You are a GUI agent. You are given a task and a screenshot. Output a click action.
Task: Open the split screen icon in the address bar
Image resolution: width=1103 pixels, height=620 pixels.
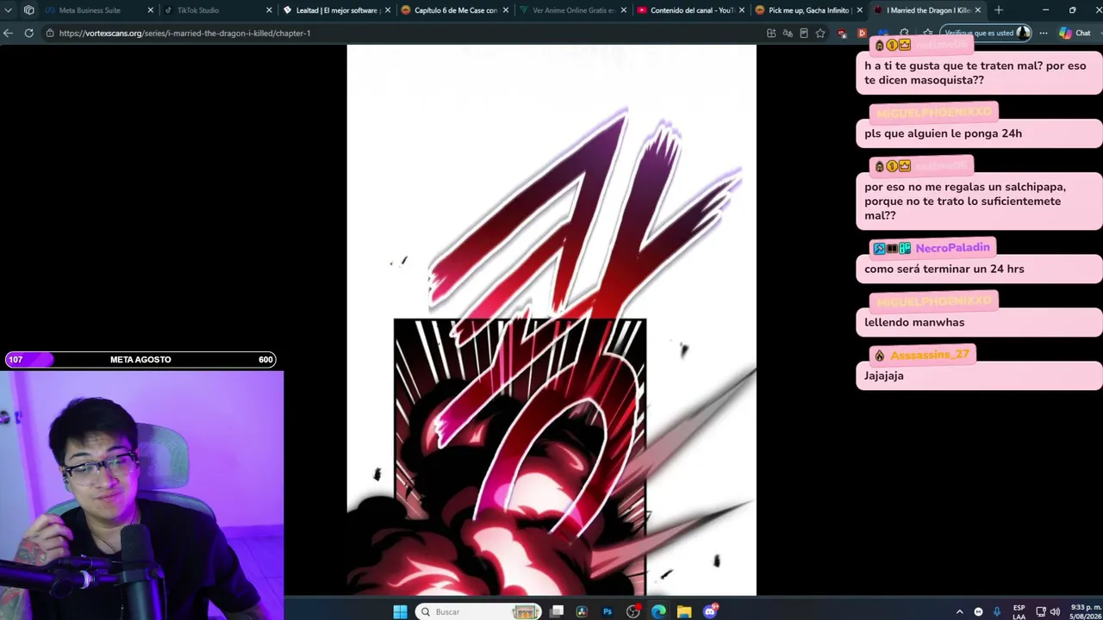point(771,33)
